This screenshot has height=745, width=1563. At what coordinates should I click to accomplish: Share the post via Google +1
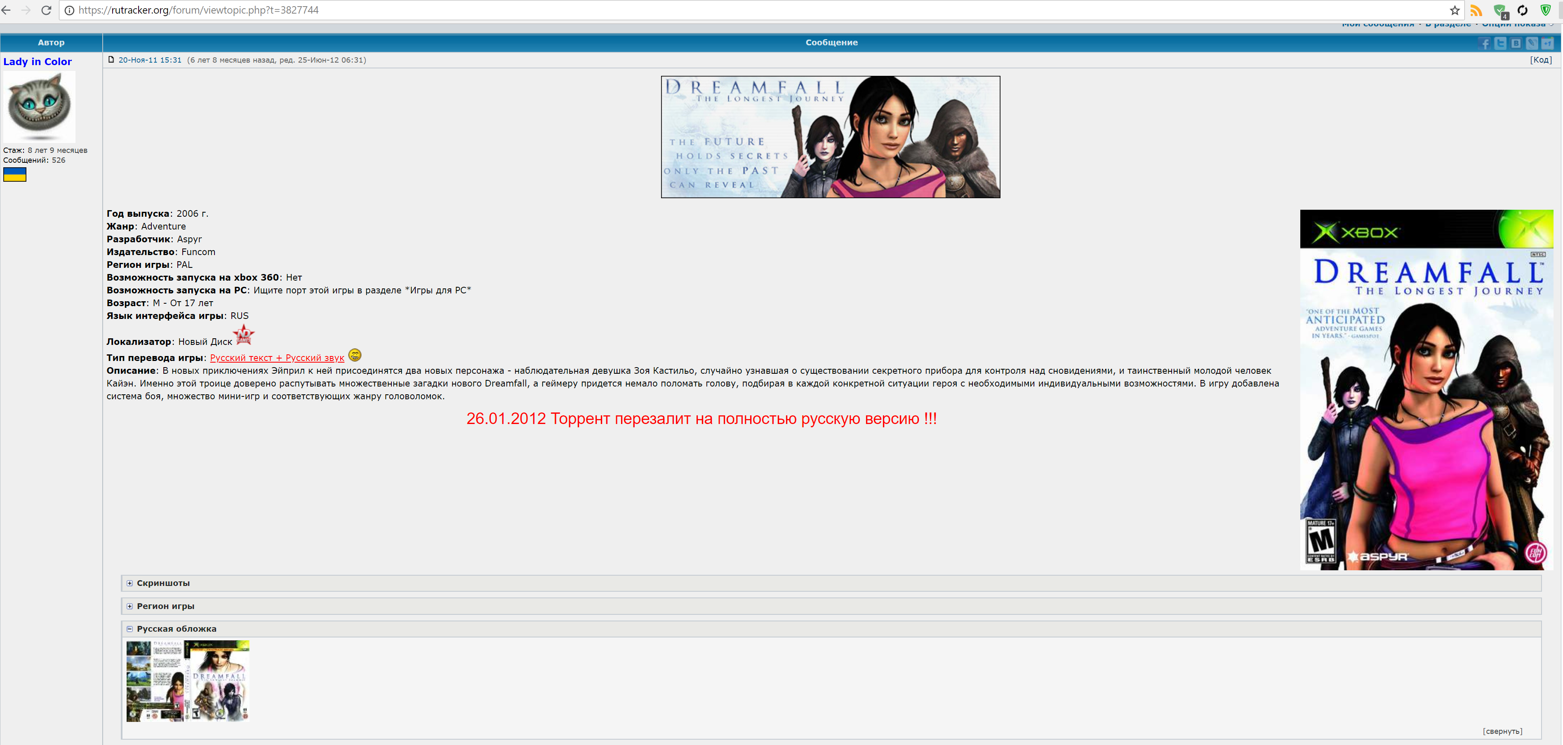point(1548,43)
